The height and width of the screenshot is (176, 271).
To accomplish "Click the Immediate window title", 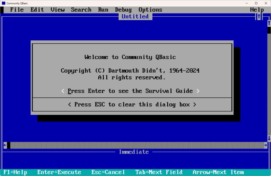I will tap(134, 152).
